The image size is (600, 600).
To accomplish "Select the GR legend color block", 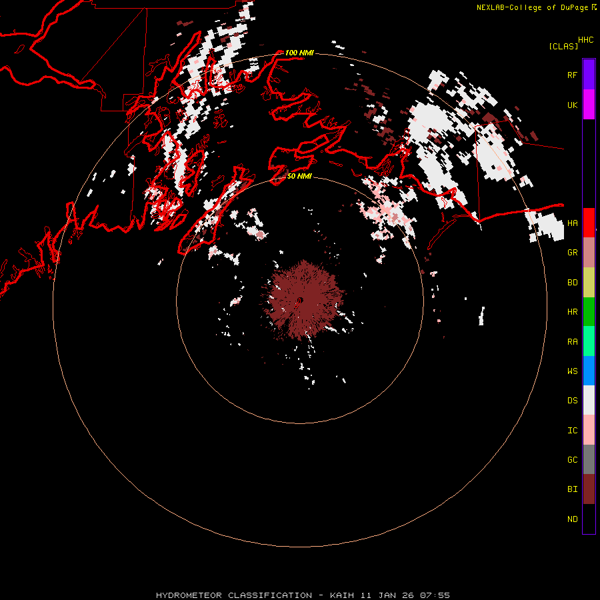I will (x=589, y=253).
